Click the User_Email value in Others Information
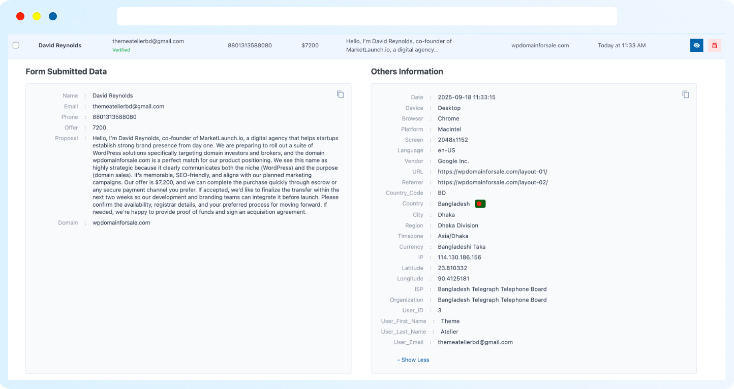The height and width of the screenshot is (389, 734). tap(475, 342)
